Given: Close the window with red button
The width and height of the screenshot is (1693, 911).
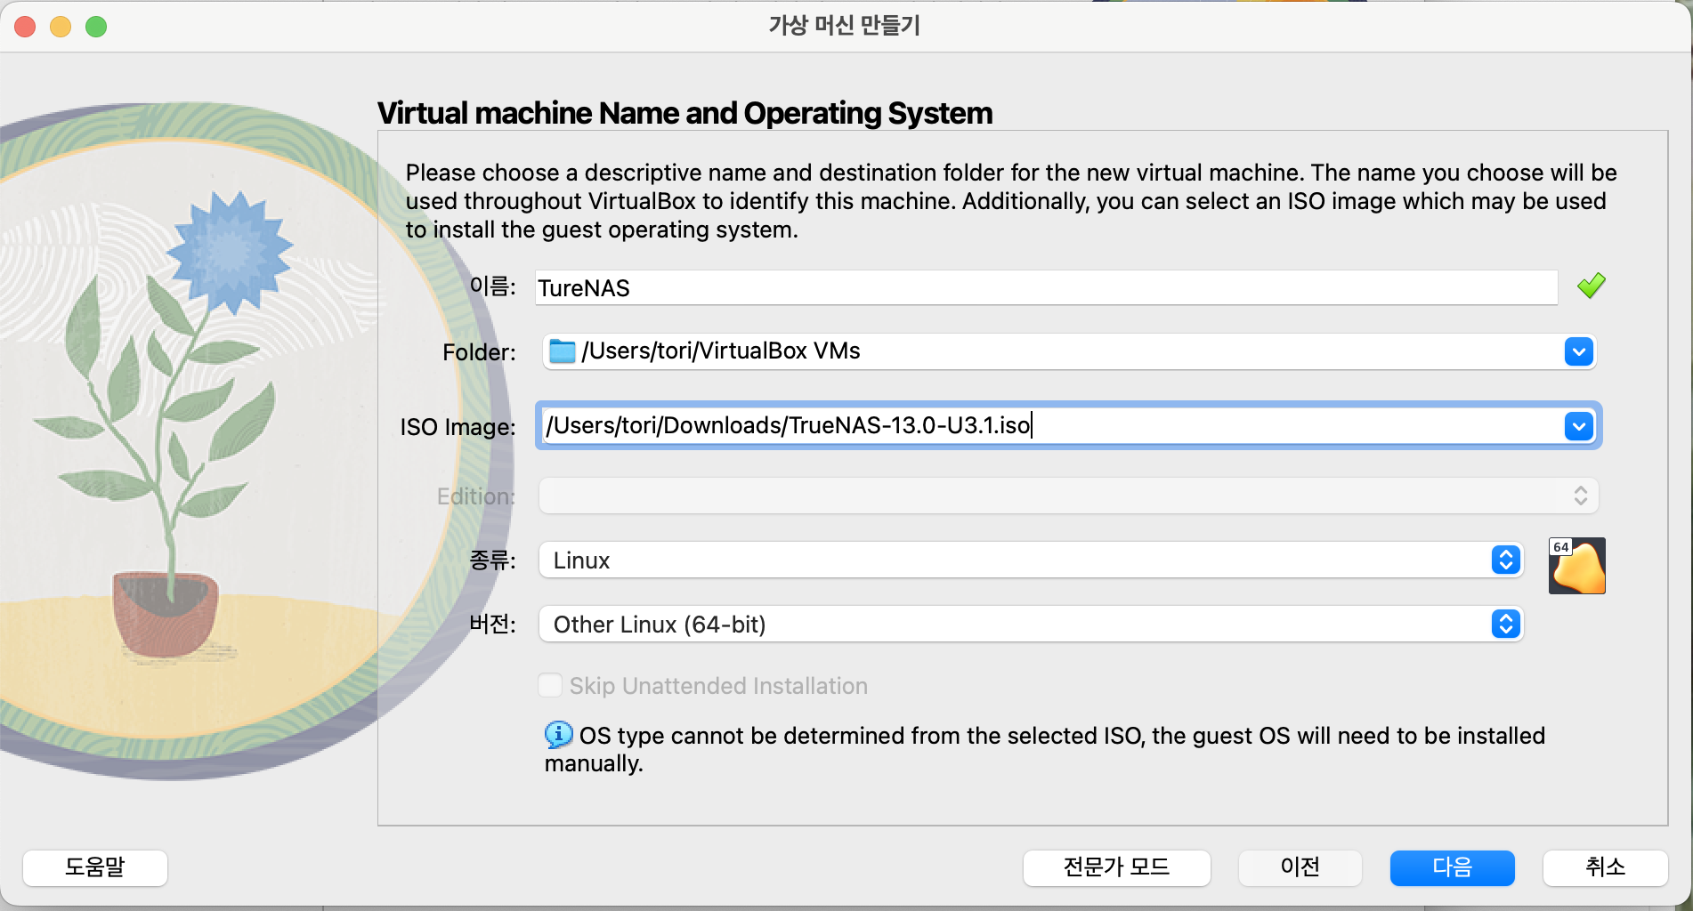Looking at the screenshot, I should 26,27.
